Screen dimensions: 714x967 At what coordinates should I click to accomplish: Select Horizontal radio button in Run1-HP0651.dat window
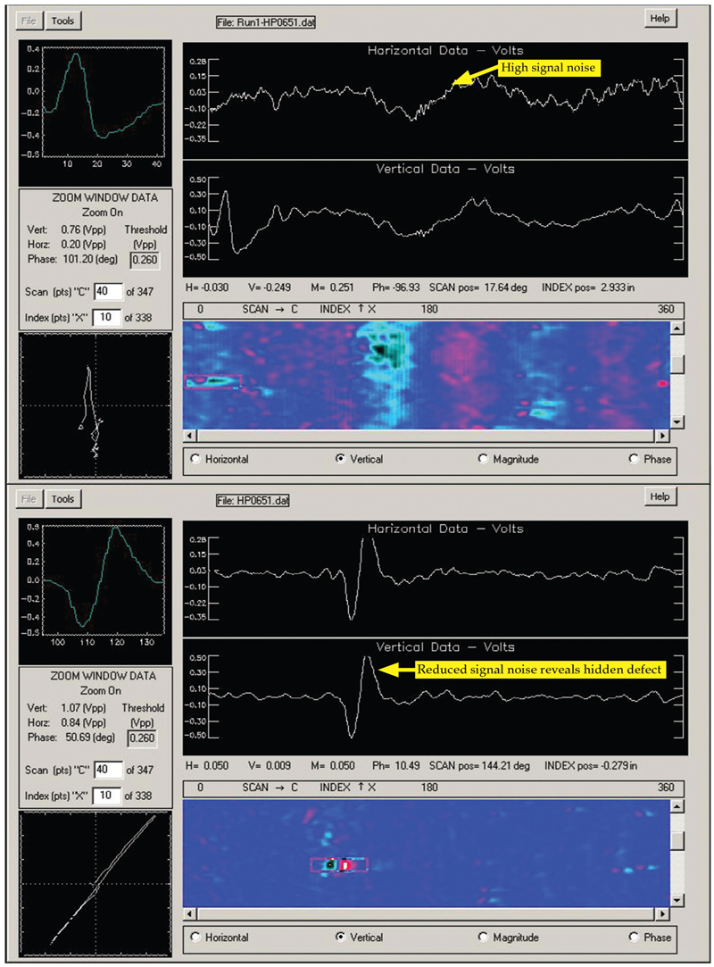195,459
